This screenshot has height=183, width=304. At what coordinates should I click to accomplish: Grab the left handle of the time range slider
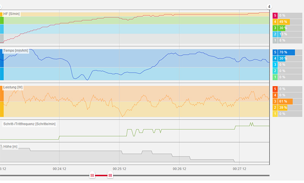pyautogui.click(x=92, y=175)
